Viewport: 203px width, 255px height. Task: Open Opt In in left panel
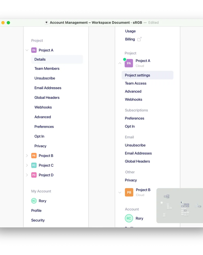(x=39, y=136)
